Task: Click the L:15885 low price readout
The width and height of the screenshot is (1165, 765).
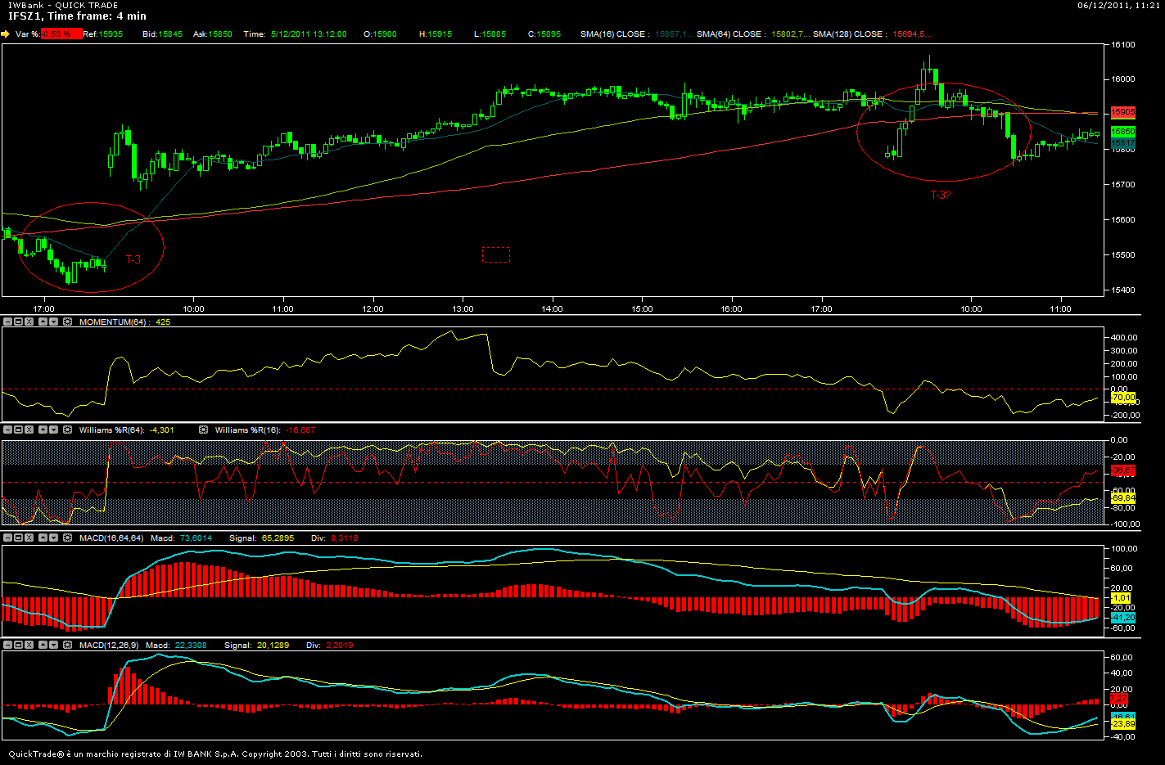Action: pos(490,34)
